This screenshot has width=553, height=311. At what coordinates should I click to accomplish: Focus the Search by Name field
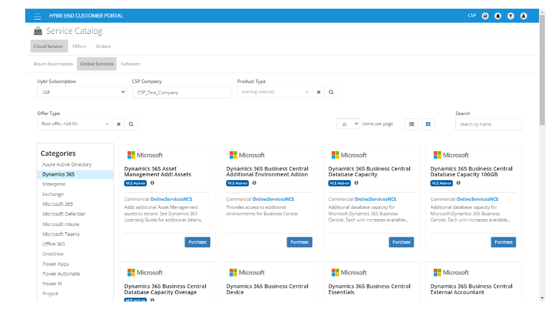[489, 124]
